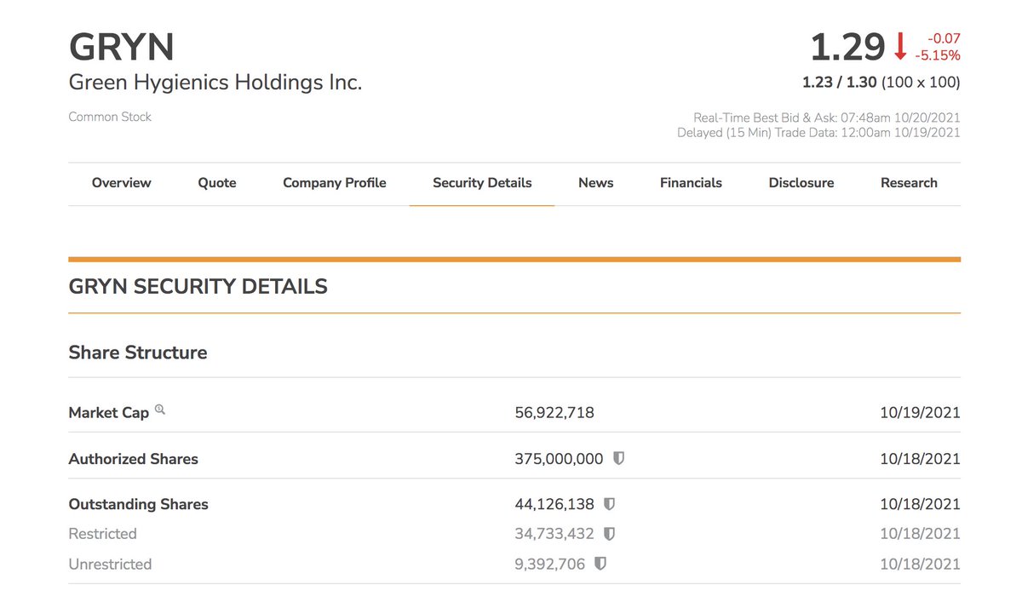Click the Unrestricted row label
1022x602 pixels.
click(111, 565)
